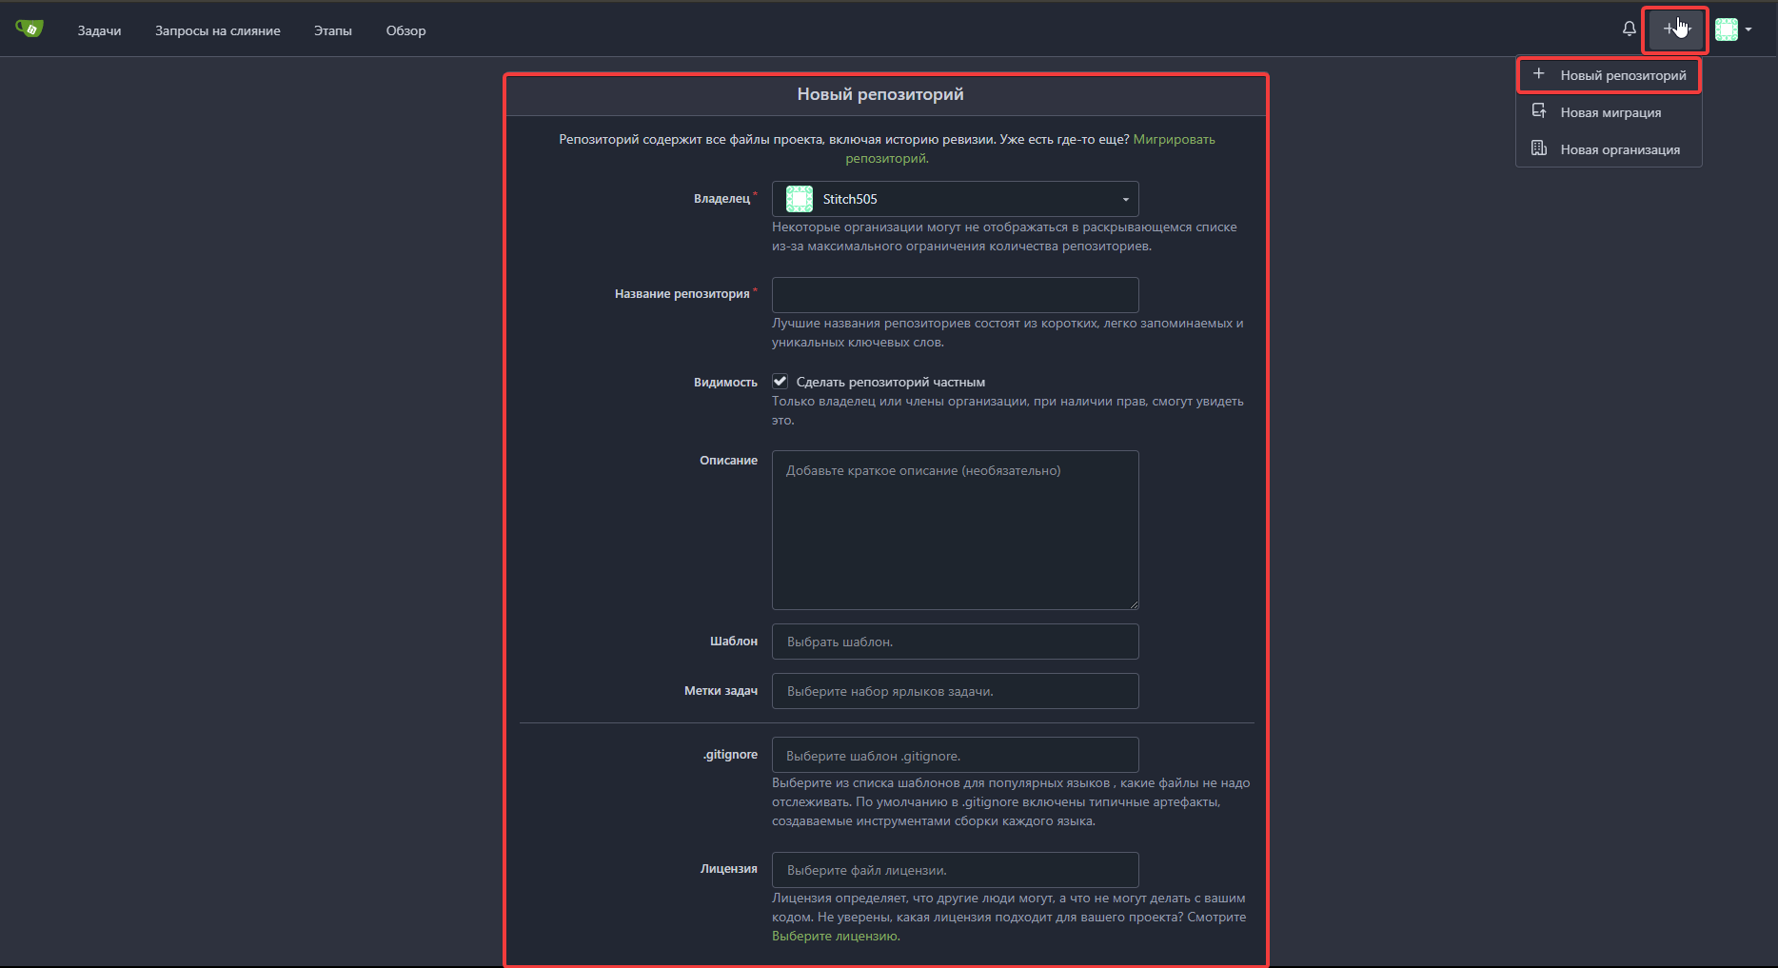Click plus icon beside Новый репозиторий

1538,74
